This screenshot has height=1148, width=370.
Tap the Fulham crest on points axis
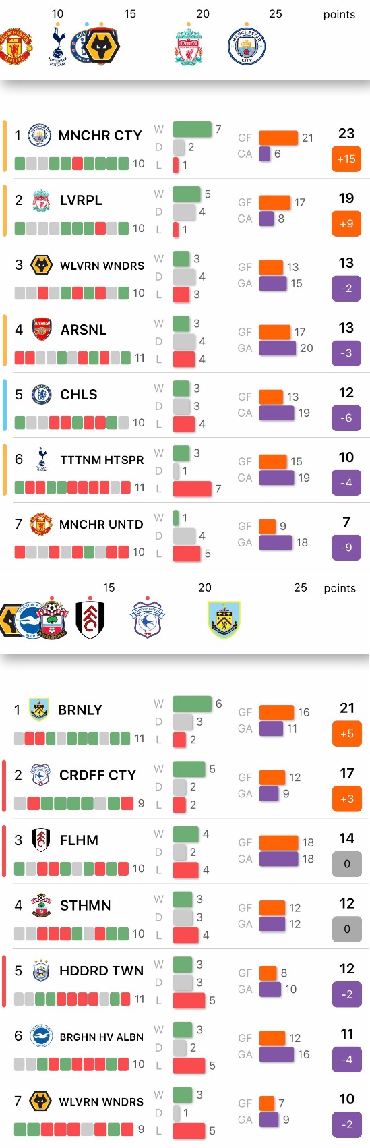click(90, 619)
